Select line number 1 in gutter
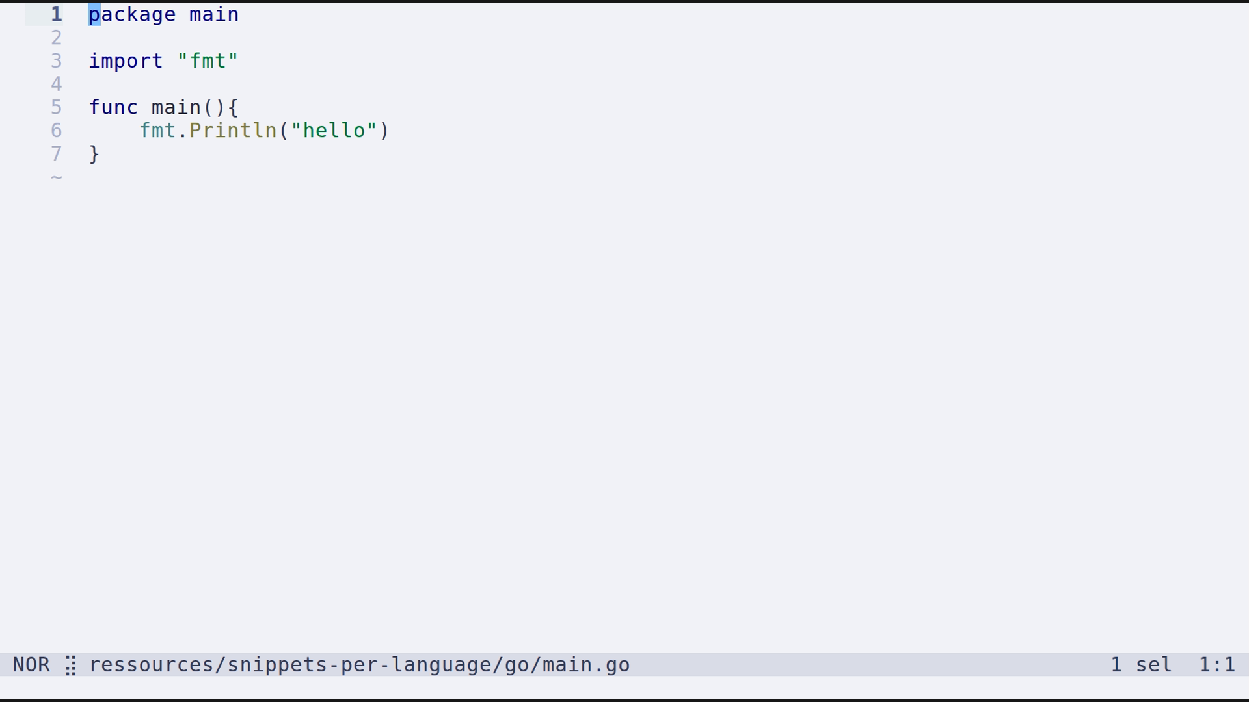The width and height of the screenshot is (1249, 702). (57, 14)
